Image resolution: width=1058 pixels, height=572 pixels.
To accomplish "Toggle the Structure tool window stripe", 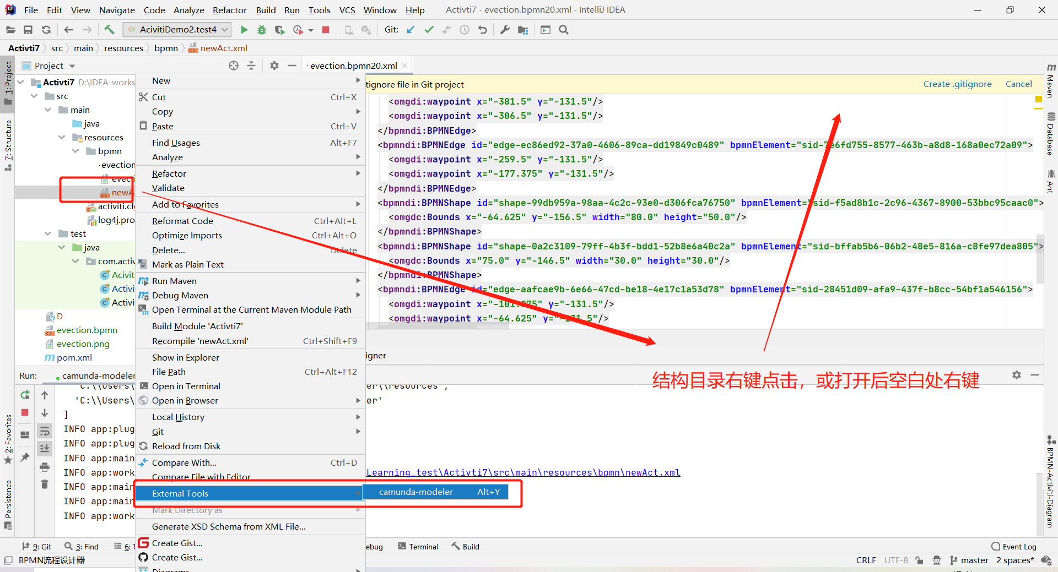I will 8,144.
